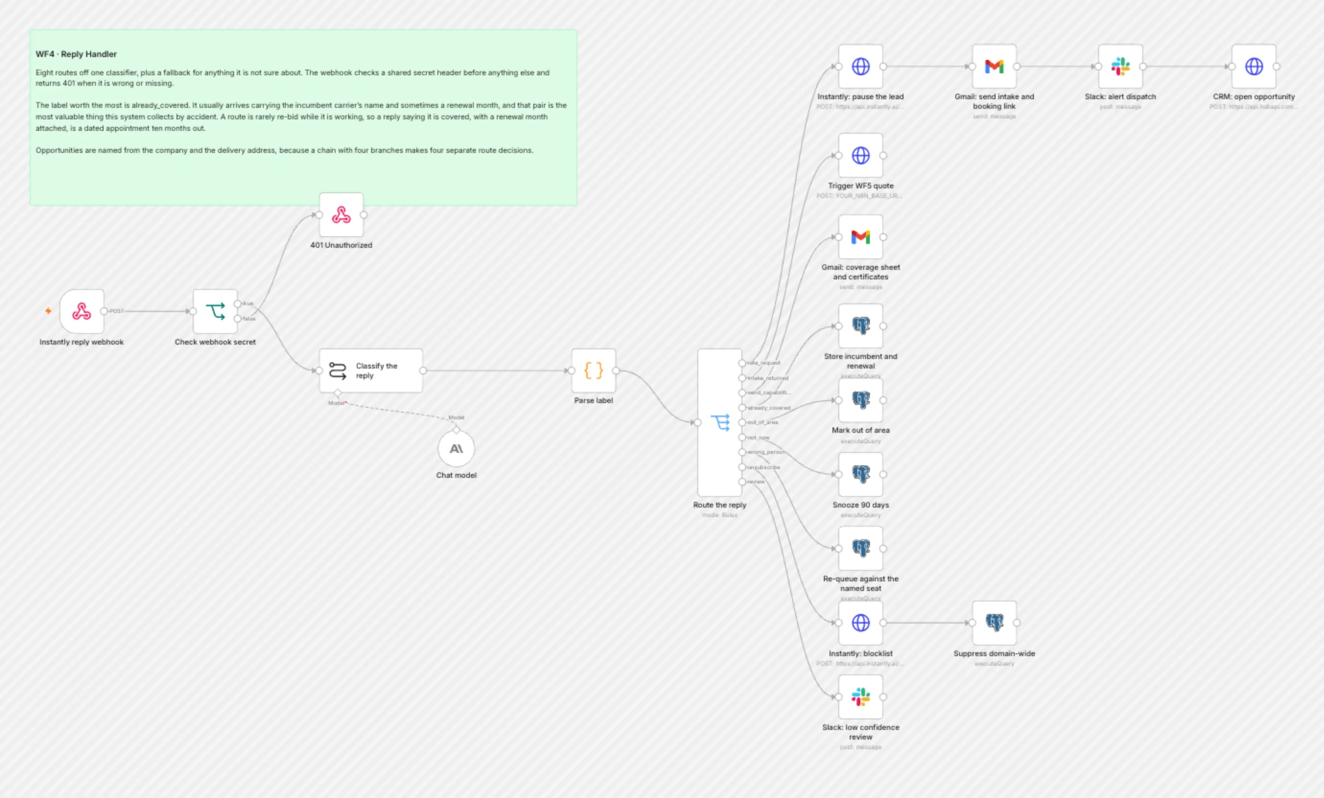Screen dimensions: 1324x798
Task: Click output handle of Trigger WF5 quote
Action: 883,156
